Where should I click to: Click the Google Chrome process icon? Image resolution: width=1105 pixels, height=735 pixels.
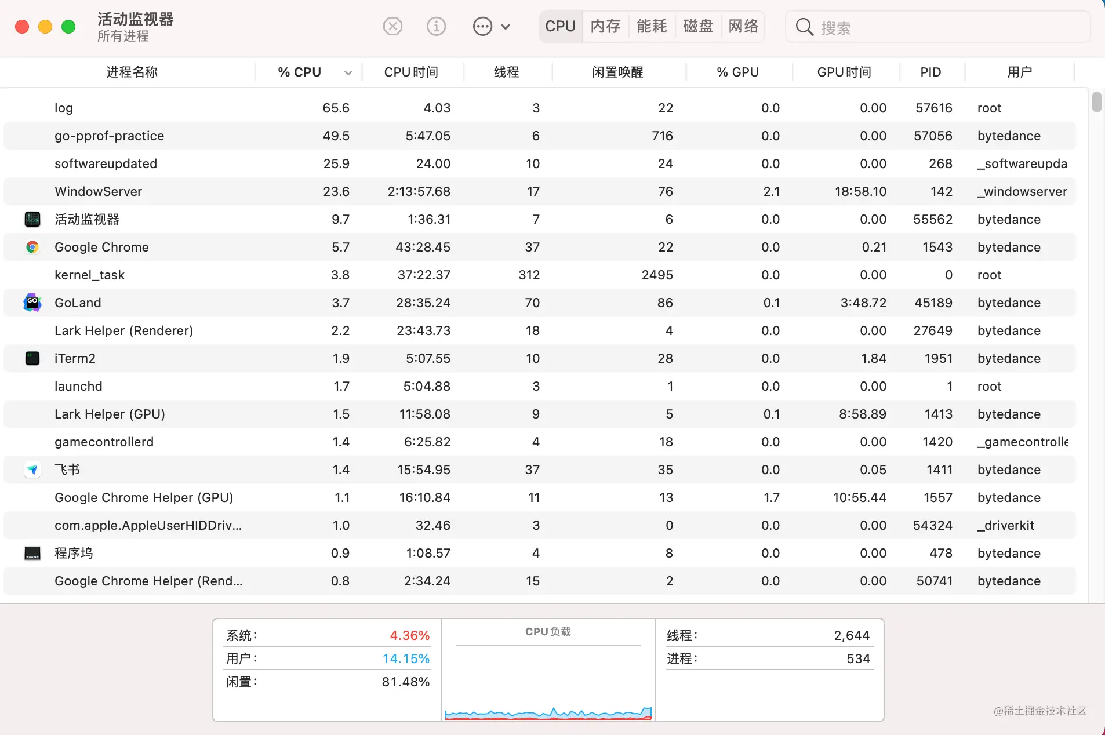pyautogui.click(x=32, y=247)
